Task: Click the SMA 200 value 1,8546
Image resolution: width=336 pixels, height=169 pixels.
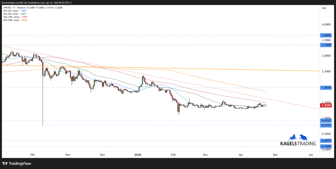Action: point(24,20)
